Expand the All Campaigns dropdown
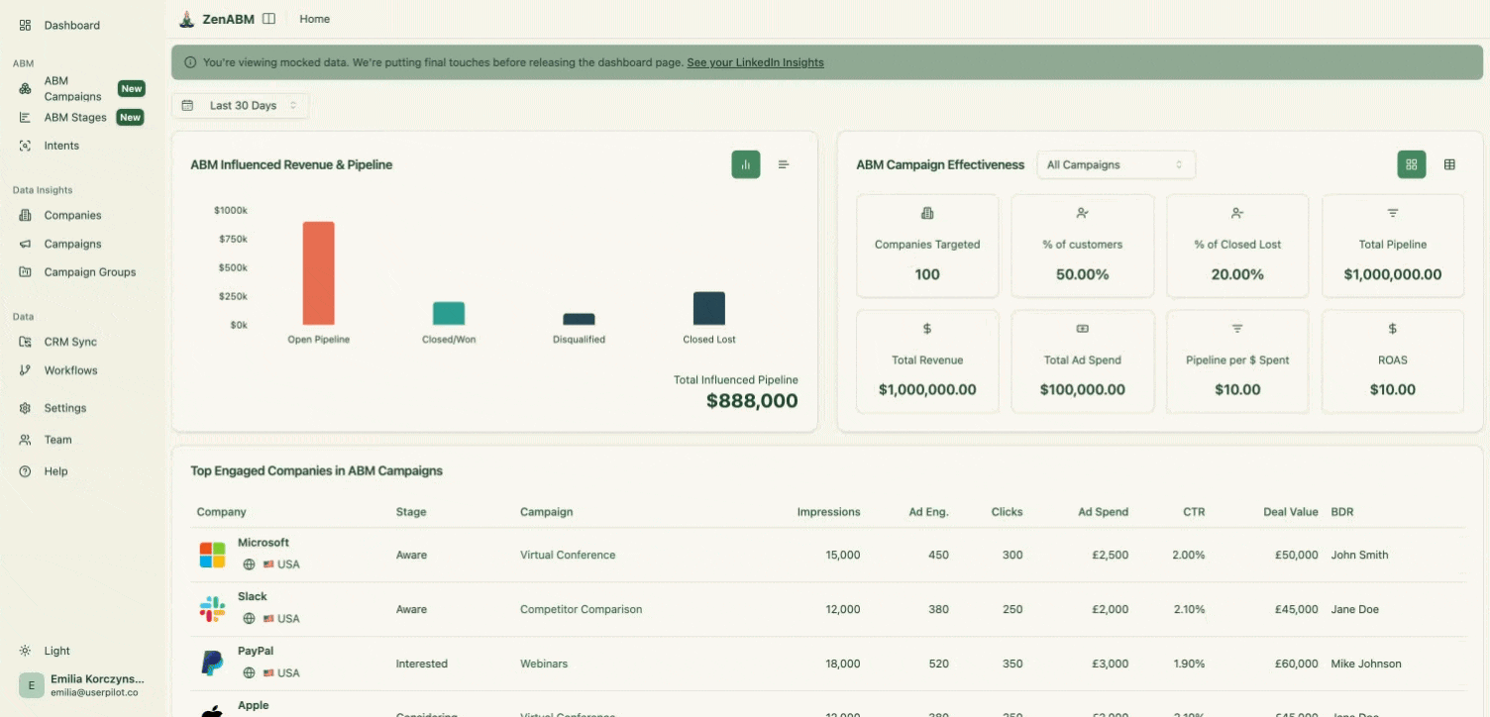This screenshot has height=717, width=1490. coord(1116,164)
